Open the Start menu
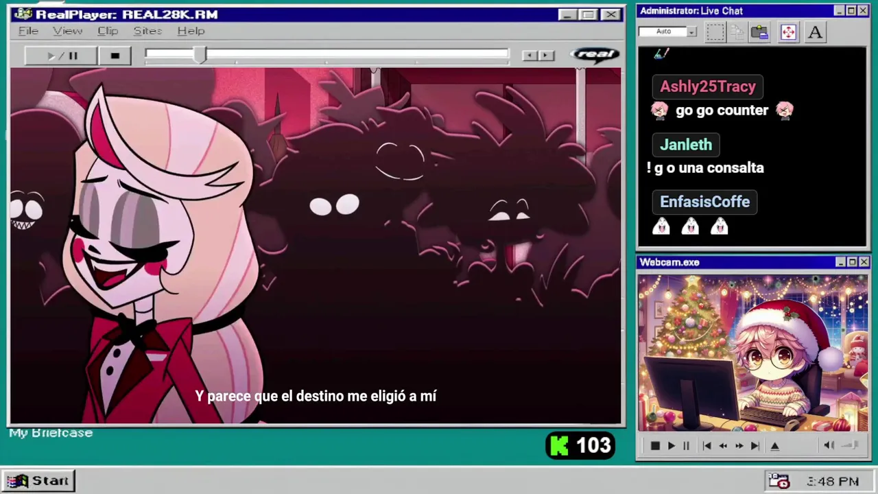878x494 pixels. coord(38,481)
